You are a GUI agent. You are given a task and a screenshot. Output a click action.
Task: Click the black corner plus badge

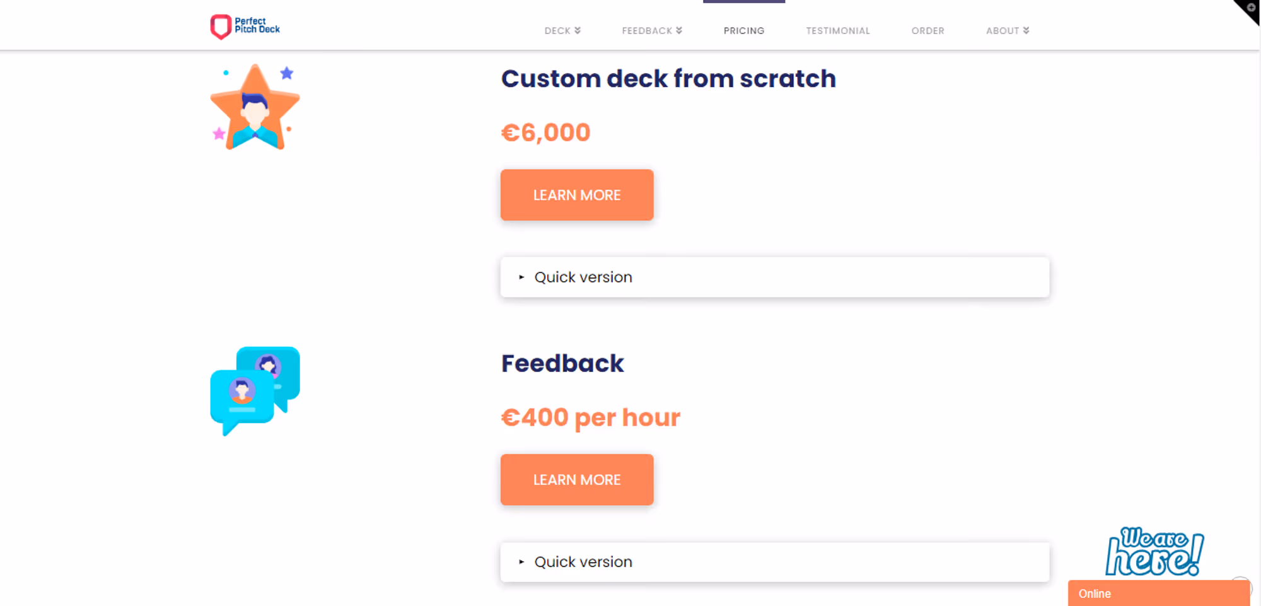tap(1248, 10)
